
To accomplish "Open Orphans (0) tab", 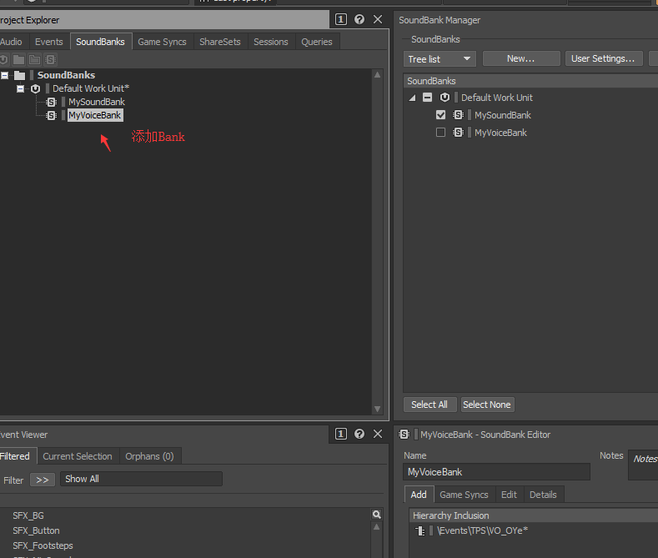I will click(x=149, y=456).
